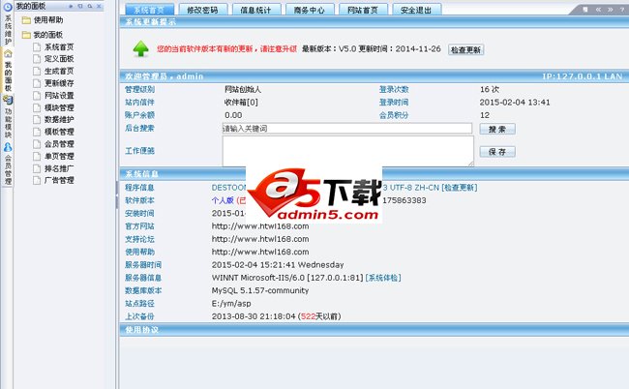Focus the 请输入关键词 search field

click(347, 129)
